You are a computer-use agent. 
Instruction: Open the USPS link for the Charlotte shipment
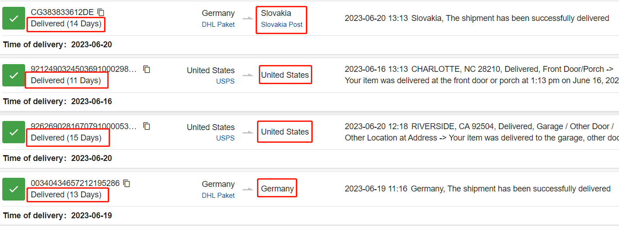pyautogui.click(x=226, y=81)
